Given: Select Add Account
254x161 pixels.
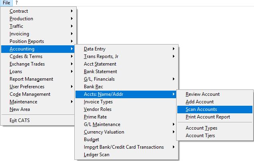Looking at the screenshot, I should coord(215,102).
